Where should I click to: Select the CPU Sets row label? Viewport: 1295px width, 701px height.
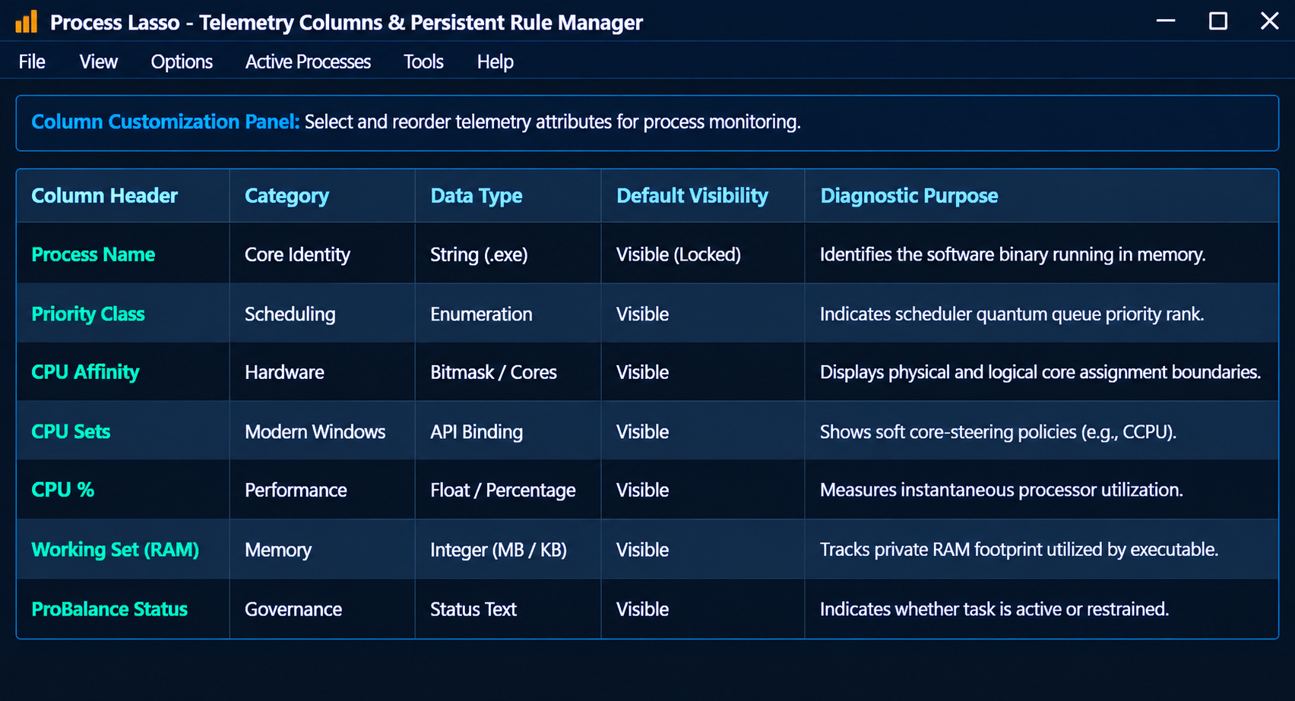[71, 431]
